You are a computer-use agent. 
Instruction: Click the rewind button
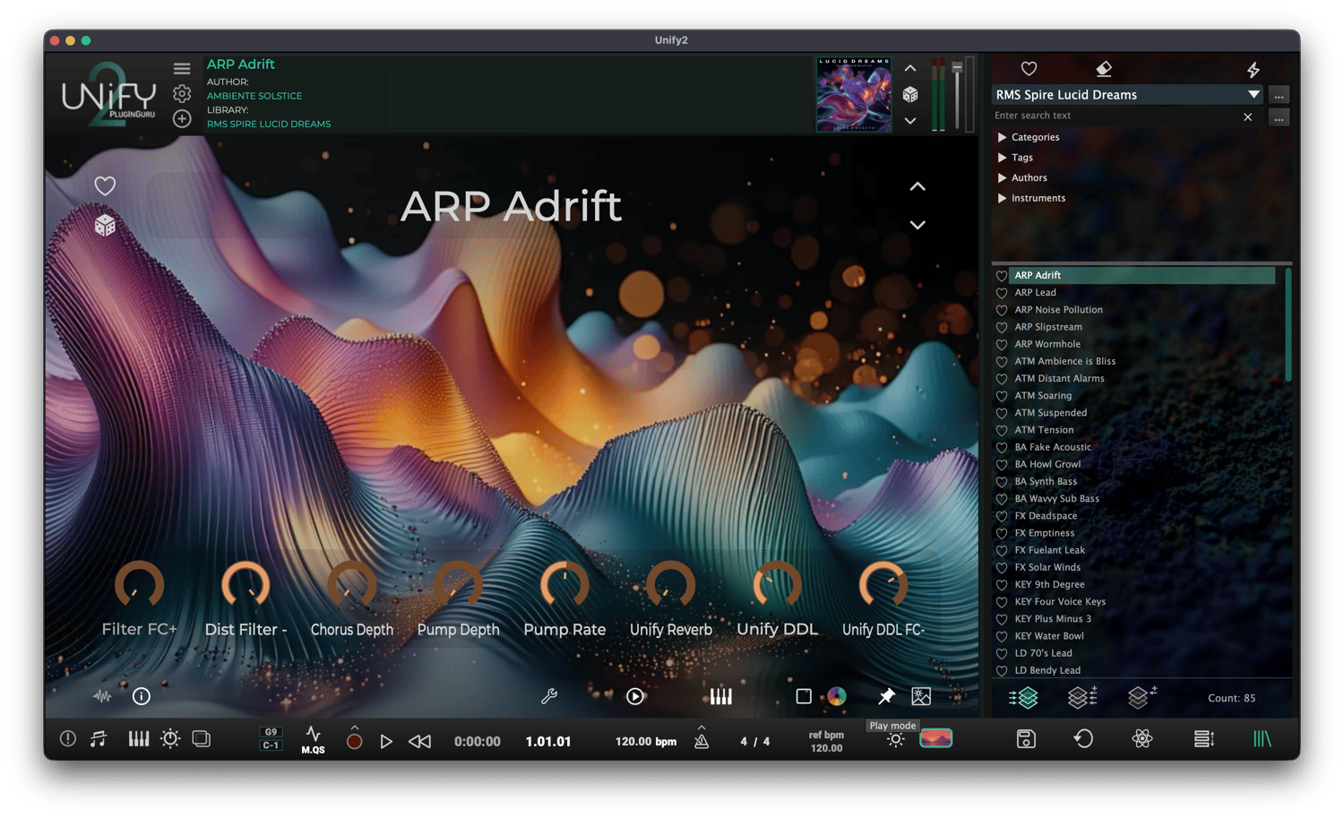point(419,741)
